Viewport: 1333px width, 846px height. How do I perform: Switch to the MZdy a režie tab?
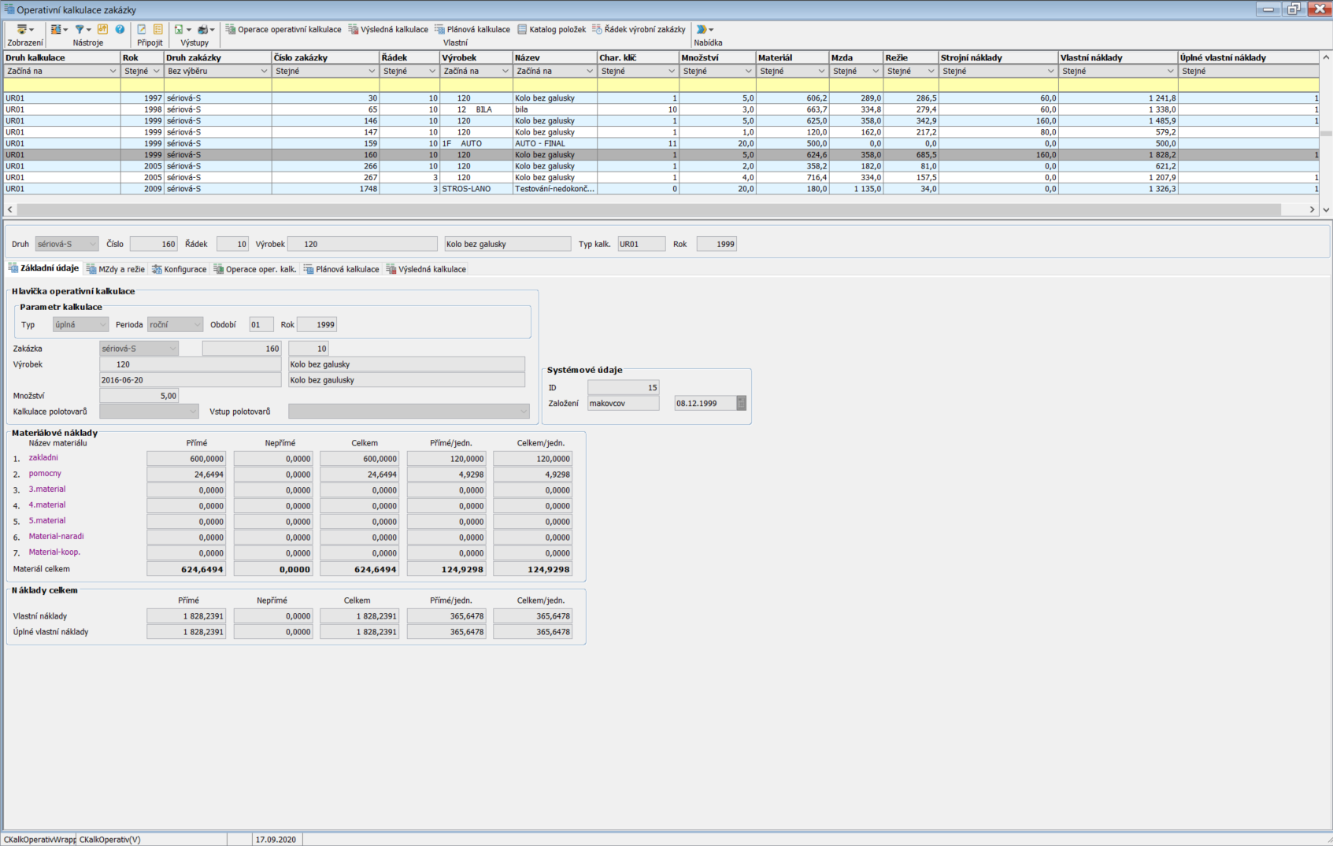[x=116, y=269]
